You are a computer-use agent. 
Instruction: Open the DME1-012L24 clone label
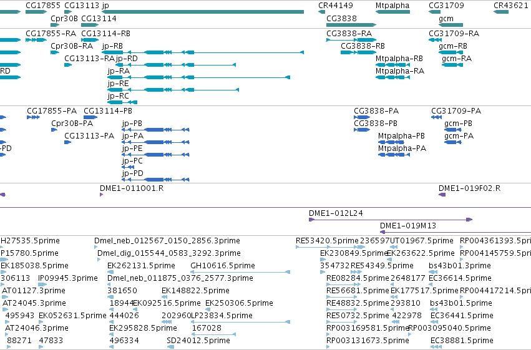pos(336,213)
